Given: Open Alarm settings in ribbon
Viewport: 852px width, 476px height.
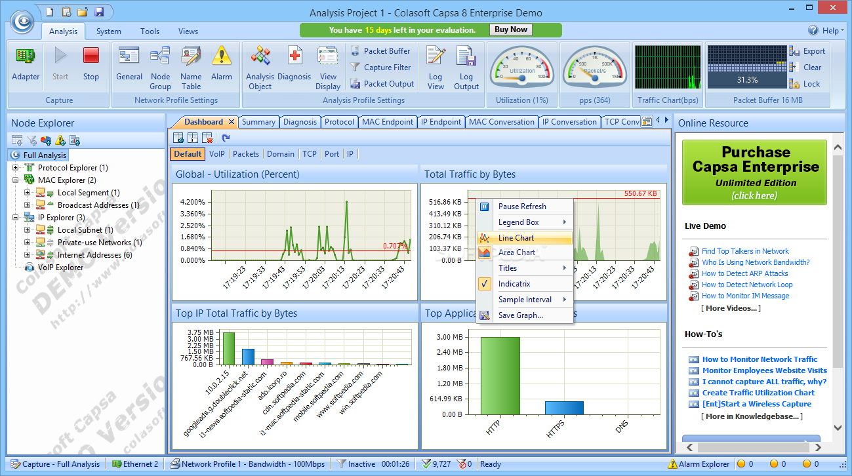Looking at the screenshot, I should pos(222,64).
